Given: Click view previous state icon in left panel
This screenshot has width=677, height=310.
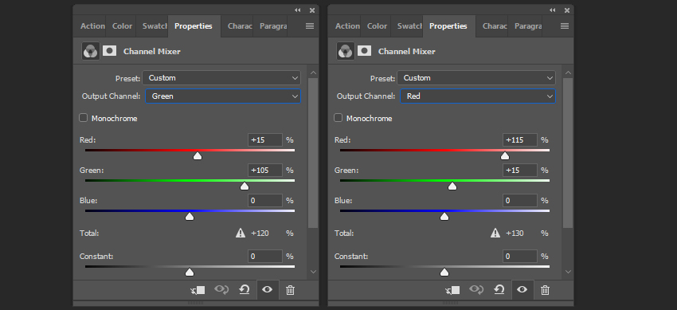Looking at the screenshot, I should tap(221, 290).
